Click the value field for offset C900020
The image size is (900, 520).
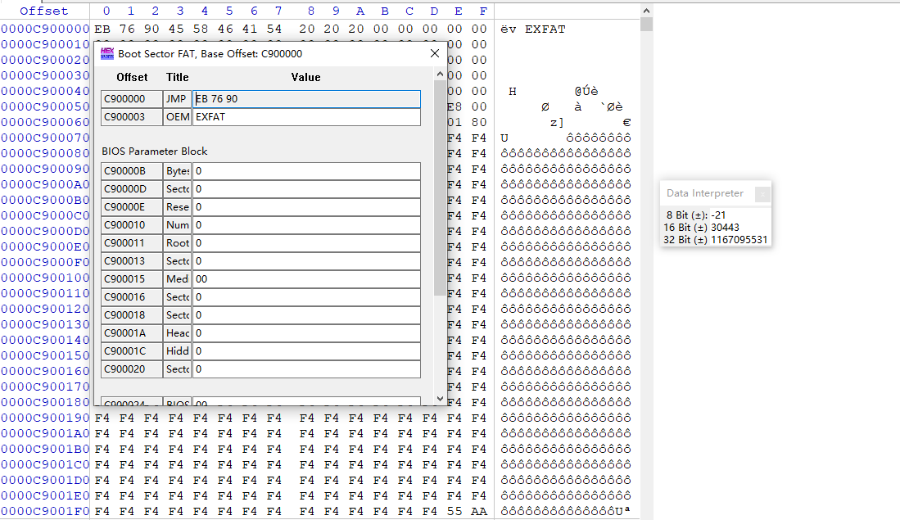coord(306,369)
